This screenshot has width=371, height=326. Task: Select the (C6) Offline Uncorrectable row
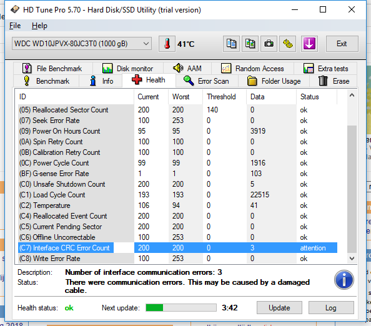click(177, 237)
